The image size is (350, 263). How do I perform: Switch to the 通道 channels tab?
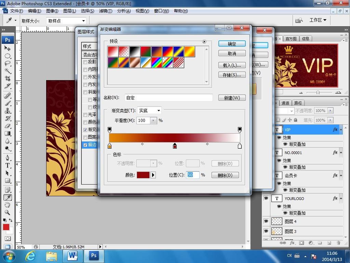click(285, 103)
